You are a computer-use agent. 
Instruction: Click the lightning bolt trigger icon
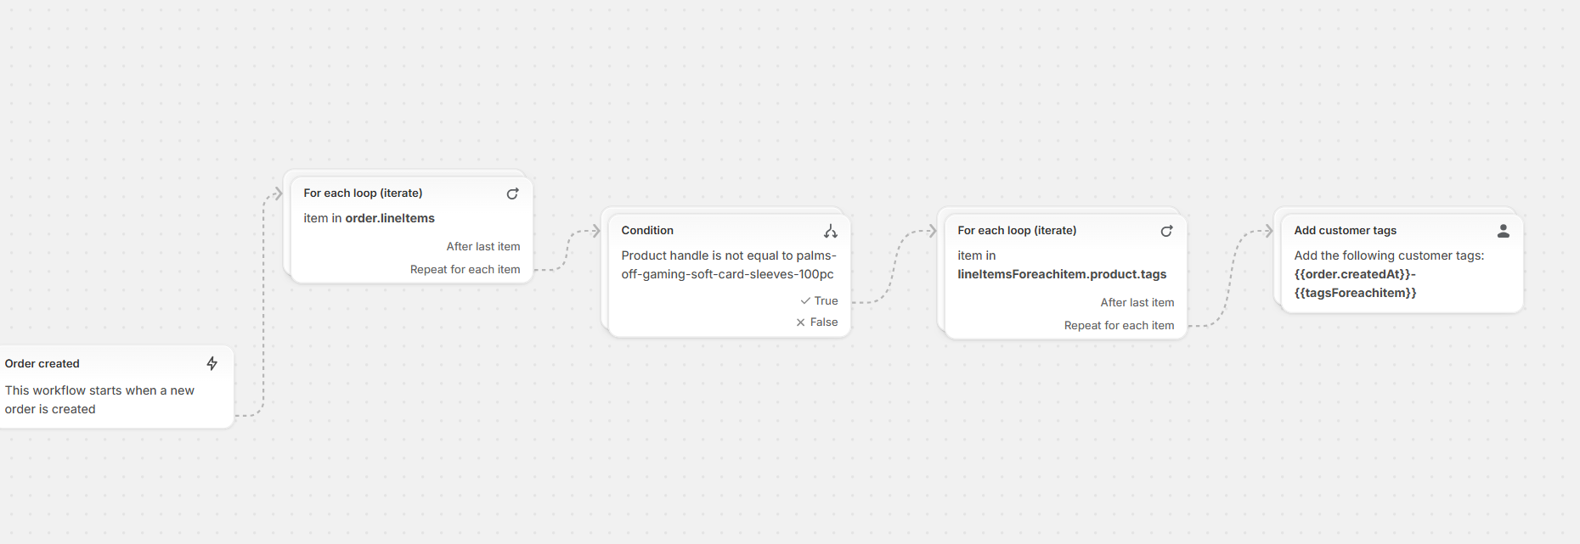[212, 363]
